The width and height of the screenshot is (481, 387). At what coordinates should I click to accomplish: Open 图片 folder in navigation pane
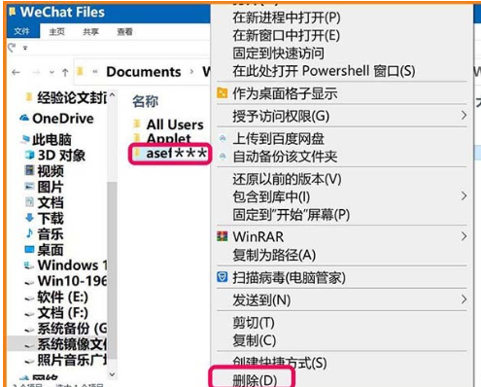pos(51,187)
